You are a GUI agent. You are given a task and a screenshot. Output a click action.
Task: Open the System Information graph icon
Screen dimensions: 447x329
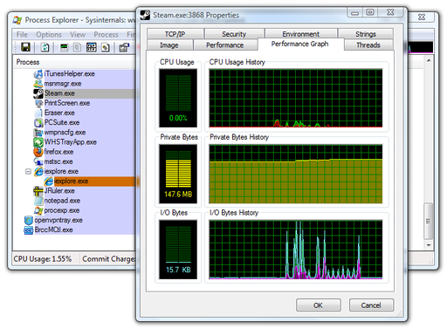tap(64, 47)
